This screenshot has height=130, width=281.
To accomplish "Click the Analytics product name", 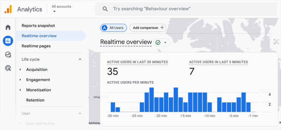I will [x=30, y=9].
